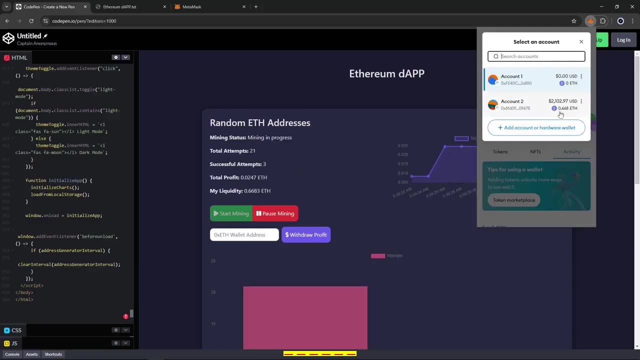Close the Select an account dialog
Image resolution: width=640 pixels, height=360 pixels.
581,42
